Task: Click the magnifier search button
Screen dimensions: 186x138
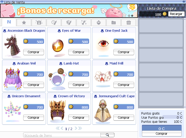Action: point(107,135)
